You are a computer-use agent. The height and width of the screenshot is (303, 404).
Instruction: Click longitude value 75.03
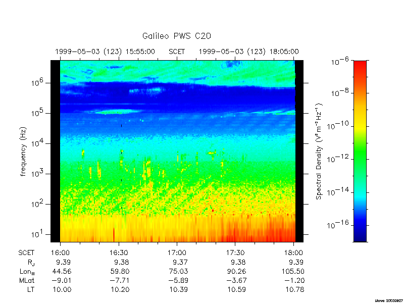point(178,271)
